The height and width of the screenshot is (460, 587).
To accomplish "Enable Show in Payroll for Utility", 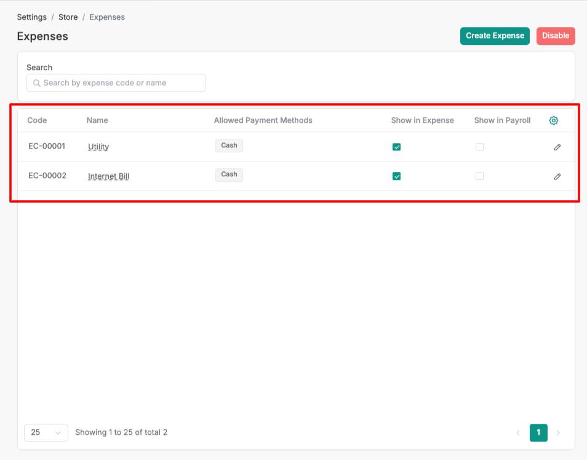I will tap(479, 147).
